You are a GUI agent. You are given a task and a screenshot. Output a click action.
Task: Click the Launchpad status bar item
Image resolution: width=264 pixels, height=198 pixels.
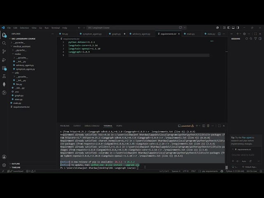(15, 171)
